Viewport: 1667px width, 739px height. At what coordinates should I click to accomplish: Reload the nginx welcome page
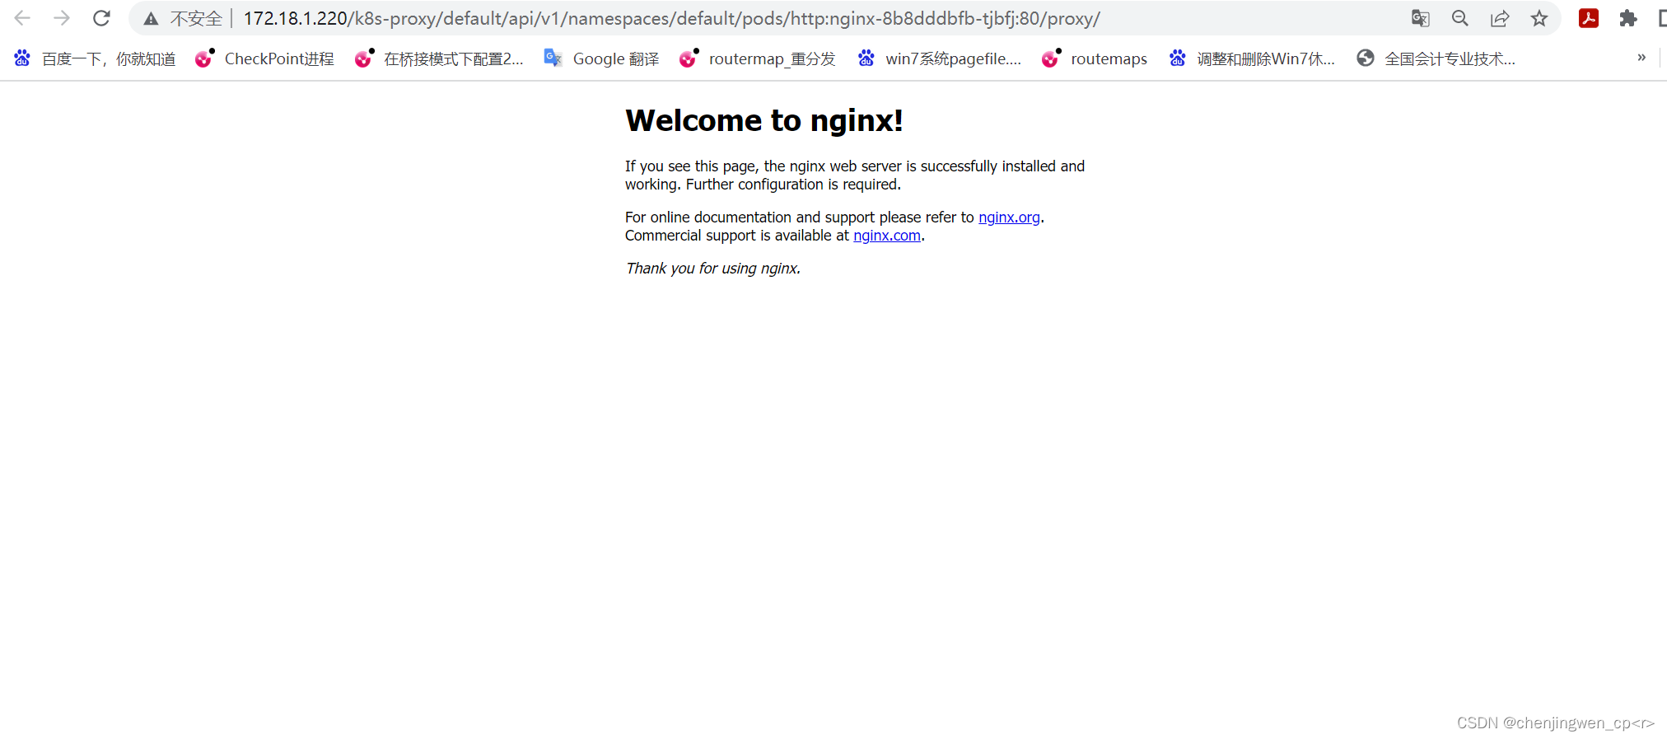(101, 18)
